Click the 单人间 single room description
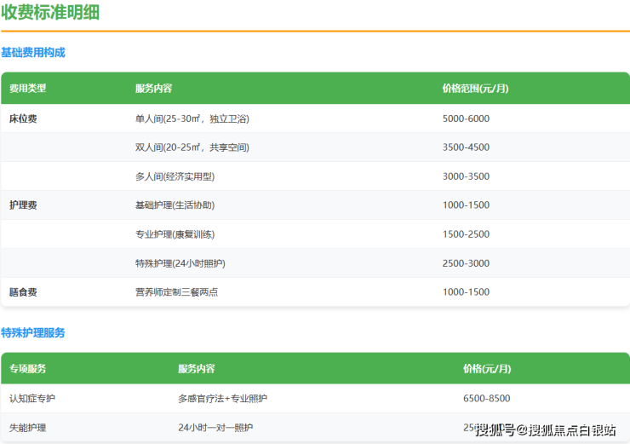 192,118
